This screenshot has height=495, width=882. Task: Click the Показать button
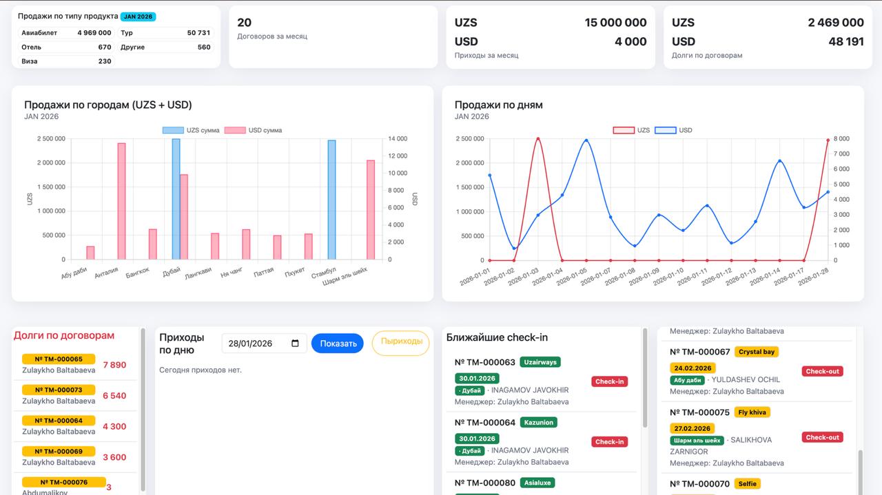pyautogui.click(x=338, y=344)
